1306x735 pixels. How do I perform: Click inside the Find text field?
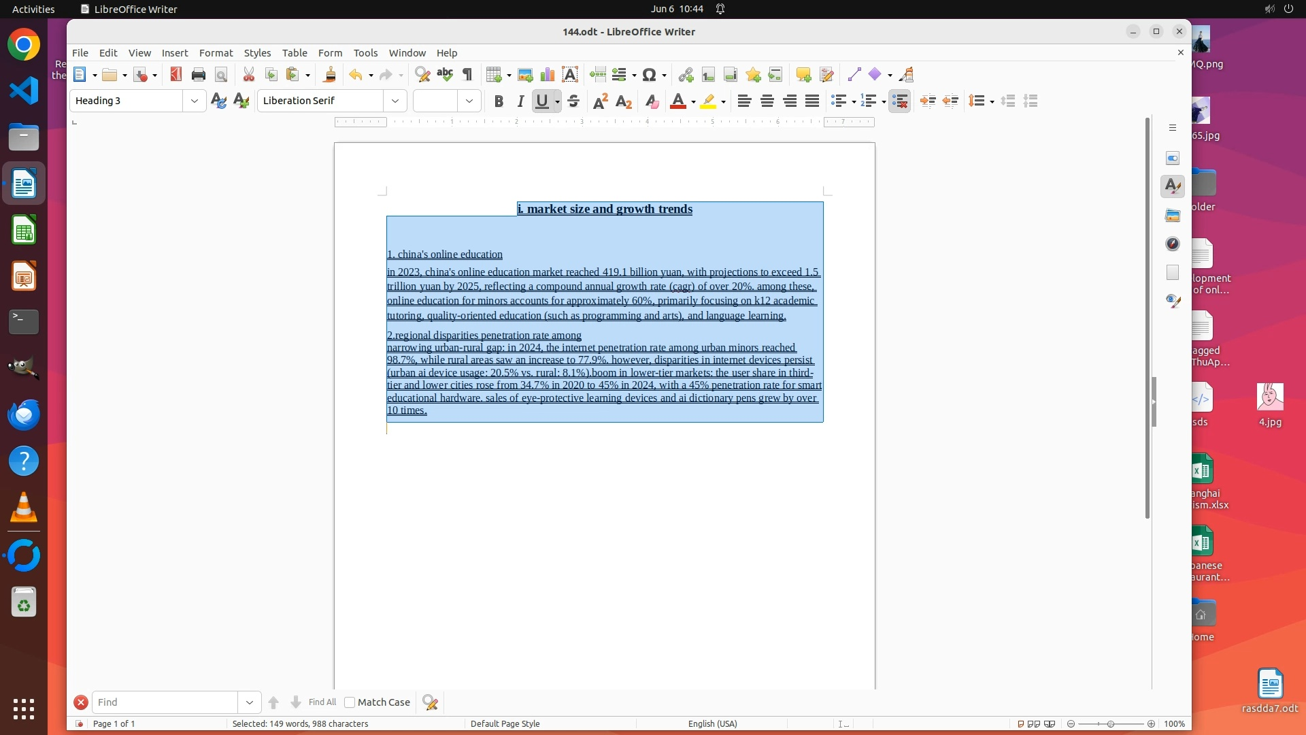coord(165,702)
